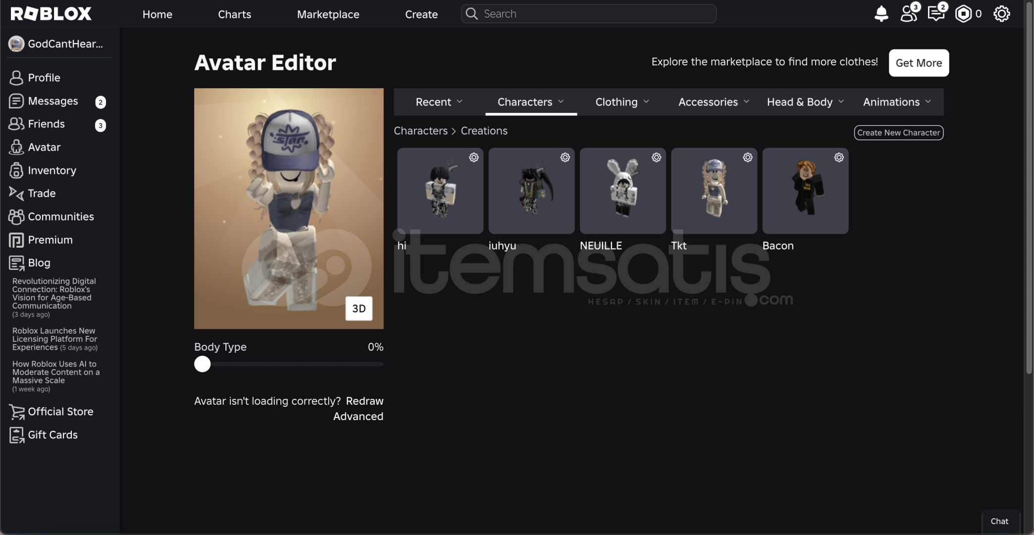Image resolution: width=1034 pixels, height=535 pixels.
Task: Select the NEUILLE character thumbnail
Action: (x=623, y=191)
